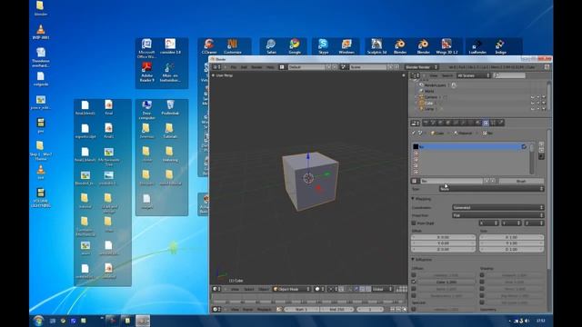Click the Windows Start button
This screenshot has width=582, height=327.
(x=38, y=321)
